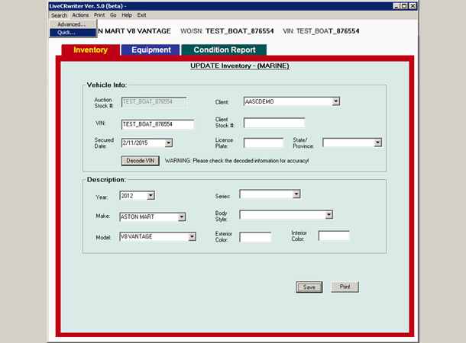Click the VIN value TEST_BOAT_876554 in the header

(328, 31)
